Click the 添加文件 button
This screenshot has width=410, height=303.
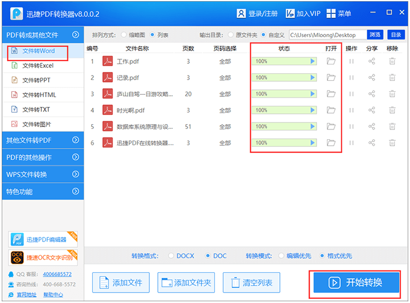[x=121, y=282]
